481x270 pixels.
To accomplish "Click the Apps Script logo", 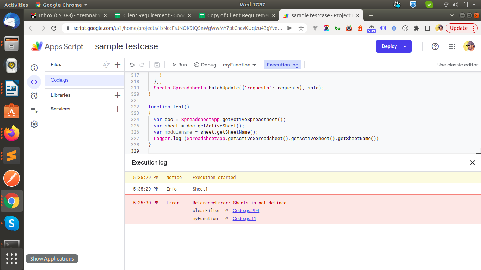I will tap(58, 46).
